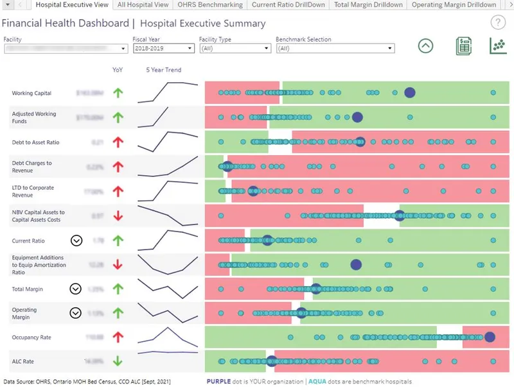This screenshot has width=514, height=390.
Task: Click the green up arrow beside Working Capital
Action: 118,93
